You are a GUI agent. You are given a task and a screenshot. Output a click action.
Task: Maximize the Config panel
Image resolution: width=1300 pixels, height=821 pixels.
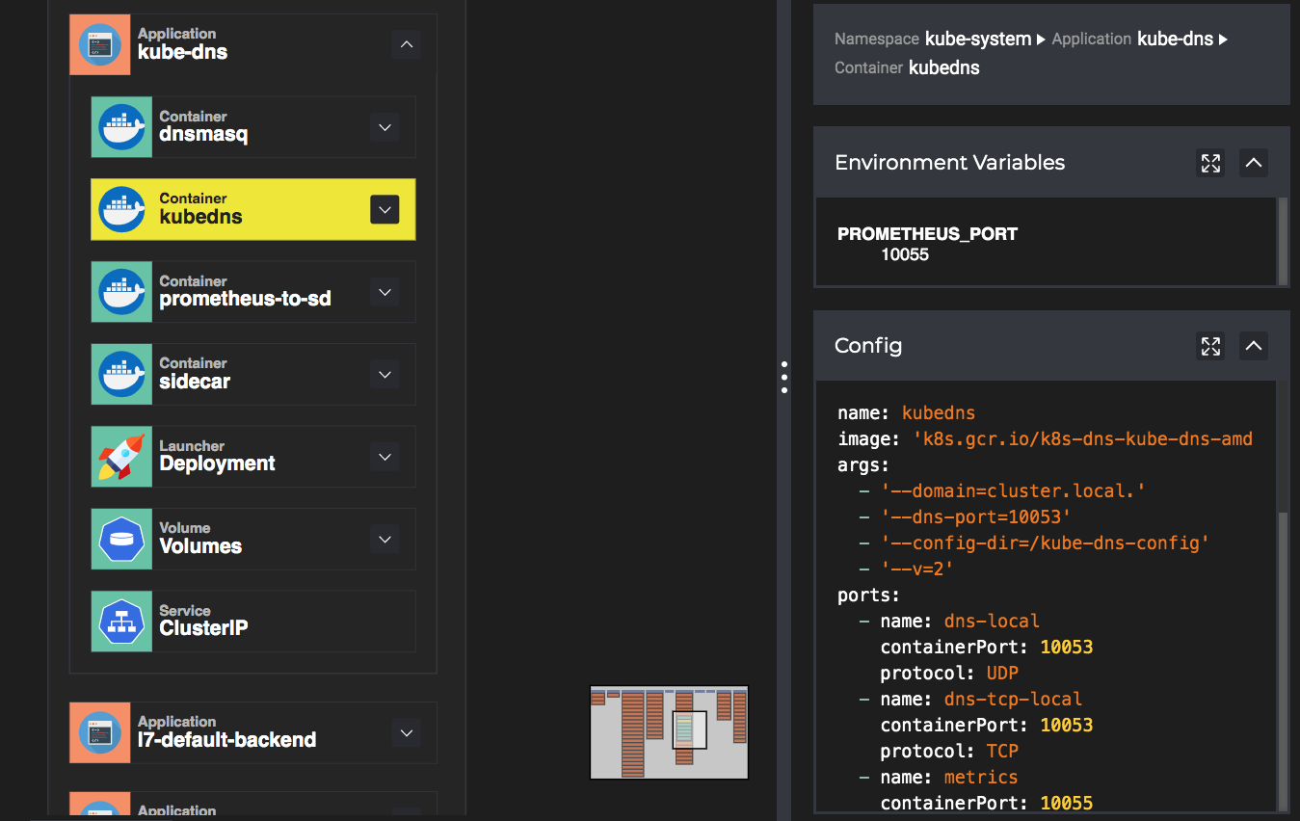[1210, 346]
